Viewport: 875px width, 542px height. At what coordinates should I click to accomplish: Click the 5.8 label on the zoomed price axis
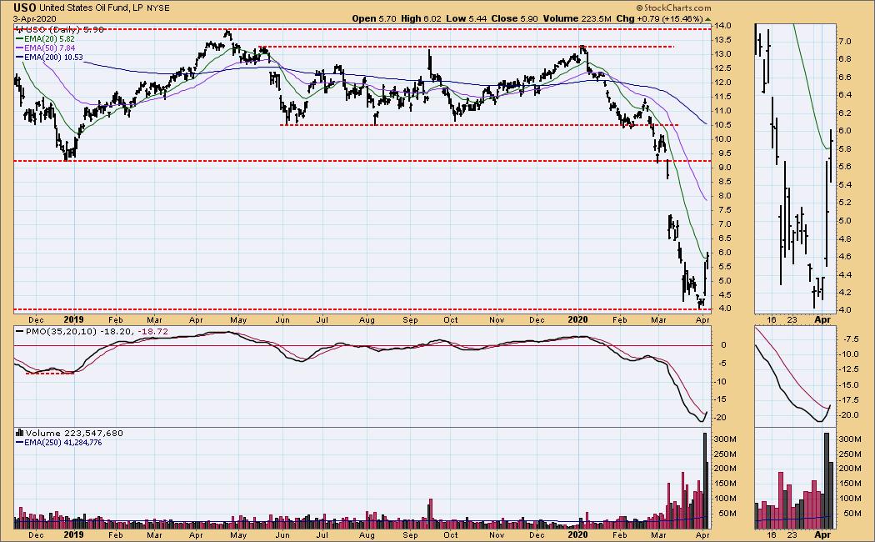844,149
